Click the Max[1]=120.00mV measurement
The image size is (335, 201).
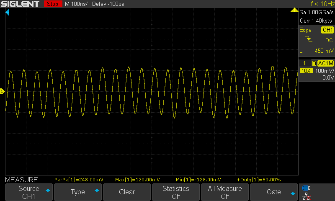[x=137, y=180]
